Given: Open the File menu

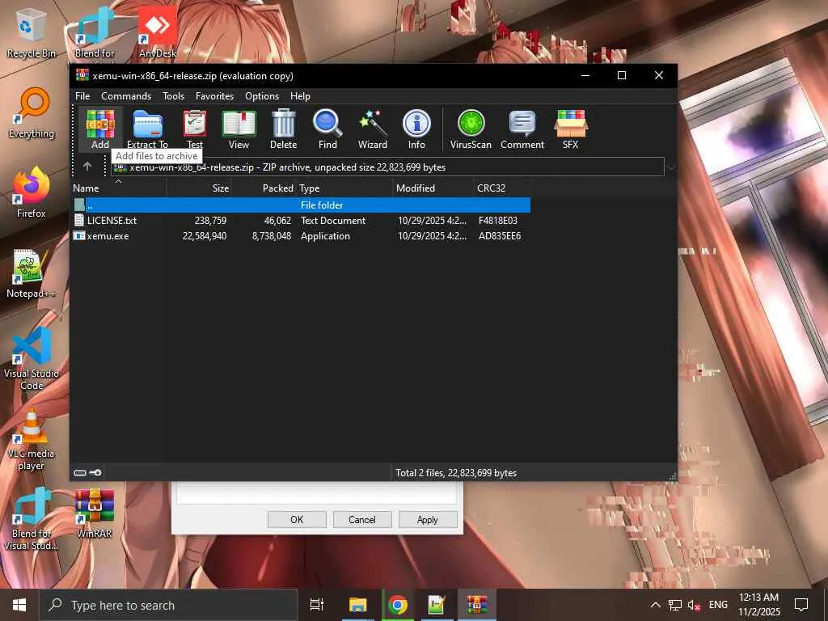Looking at the screenshot, I should [x=82, y=96].
